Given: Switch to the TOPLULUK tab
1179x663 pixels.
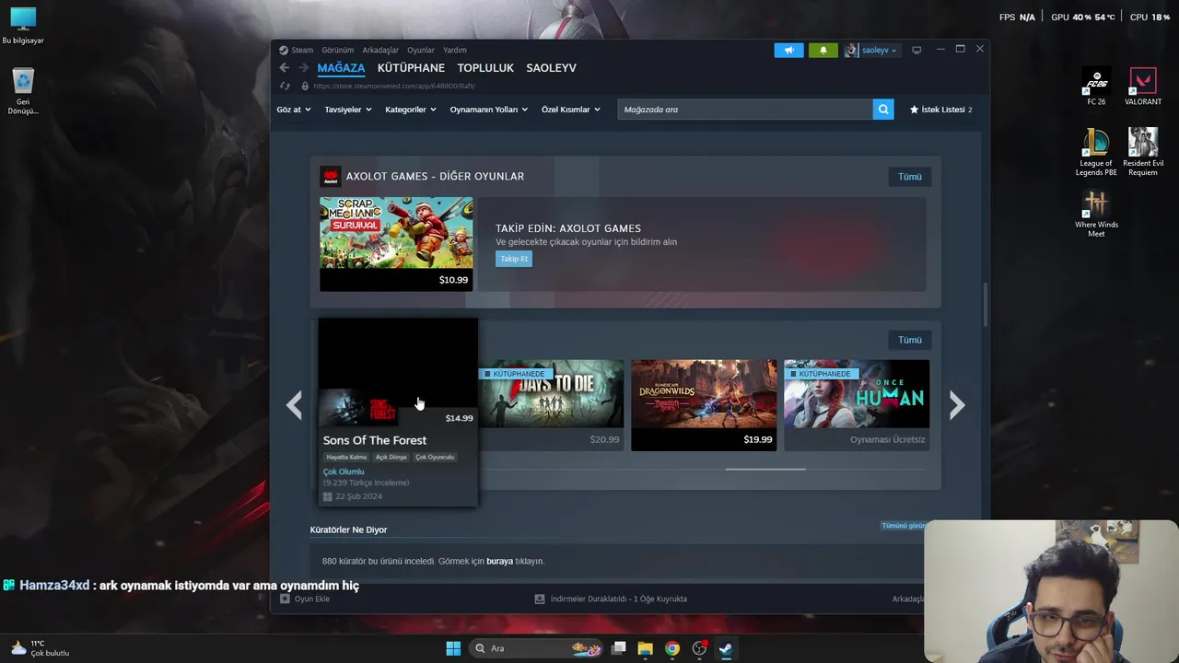Looking at the screenshot, I should point(485,68).
